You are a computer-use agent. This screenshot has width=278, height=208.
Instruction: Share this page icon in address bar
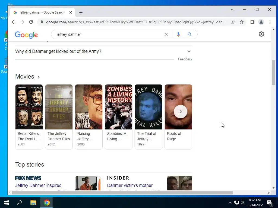click(x=233, y=22)
